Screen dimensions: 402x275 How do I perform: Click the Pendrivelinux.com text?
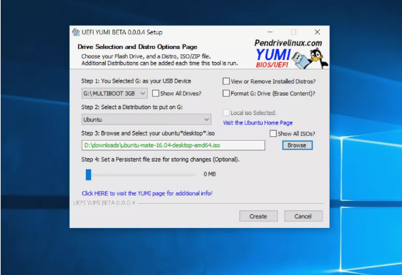tap(288, 43)
